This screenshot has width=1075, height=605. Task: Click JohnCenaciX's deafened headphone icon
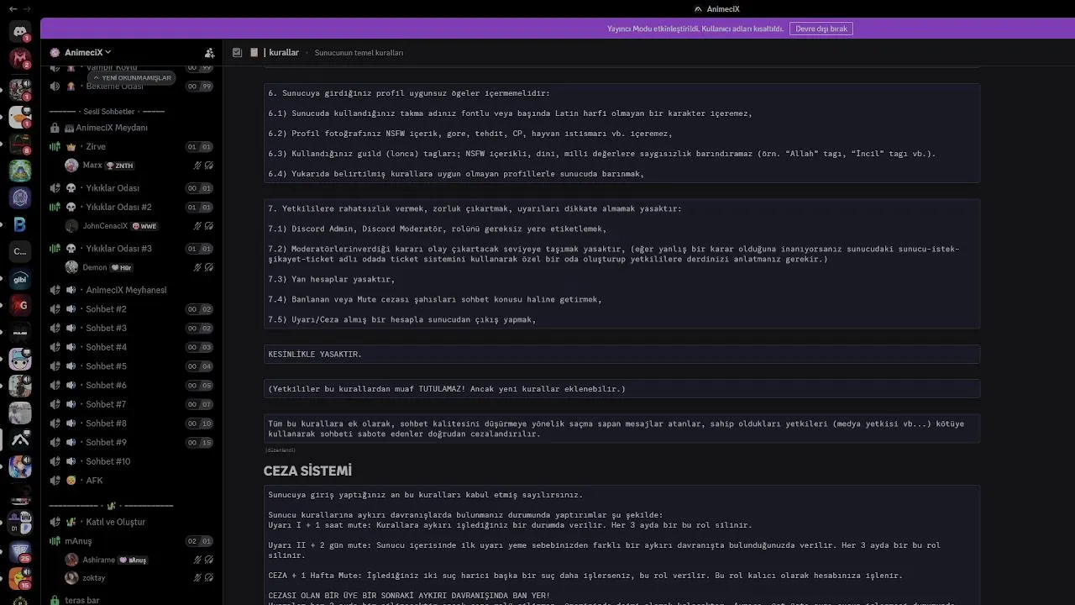[x=208, y=226]
